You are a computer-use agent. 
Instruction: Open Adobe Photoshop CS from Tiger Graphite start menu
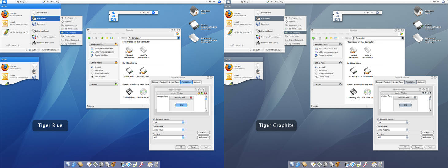239,32
